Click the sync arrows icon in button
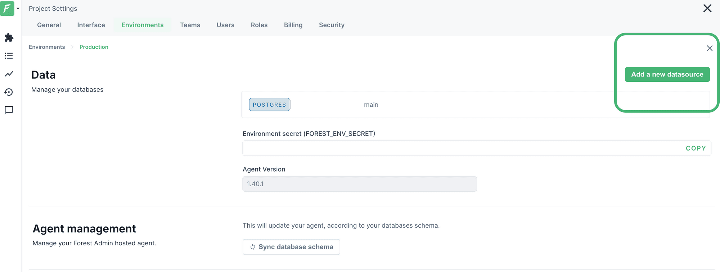Screen dimensions: 720x272 [x=253, y=247]
